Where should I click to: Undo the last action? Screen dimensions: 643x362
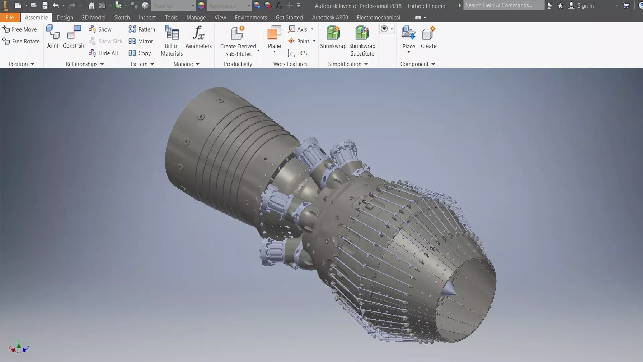[x=56, y=5]
